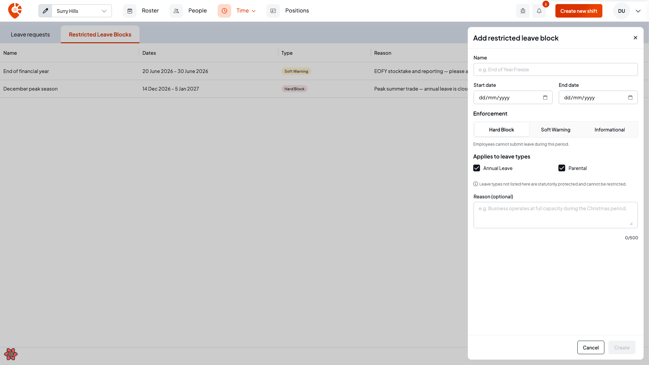Click the Roster calendar icon
649x365 pixels.
[130, 11]
